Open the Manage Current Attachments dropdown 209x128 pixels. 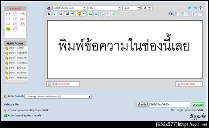click(x=58, y=96)
